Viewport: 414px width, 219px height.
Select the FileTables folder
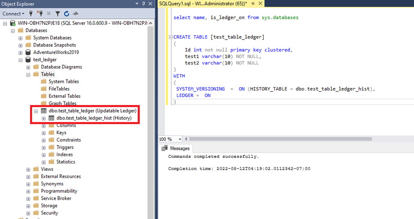[55, 89]
